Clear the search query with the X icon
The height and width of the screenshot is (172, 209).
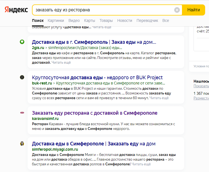[x=177, y=10]
